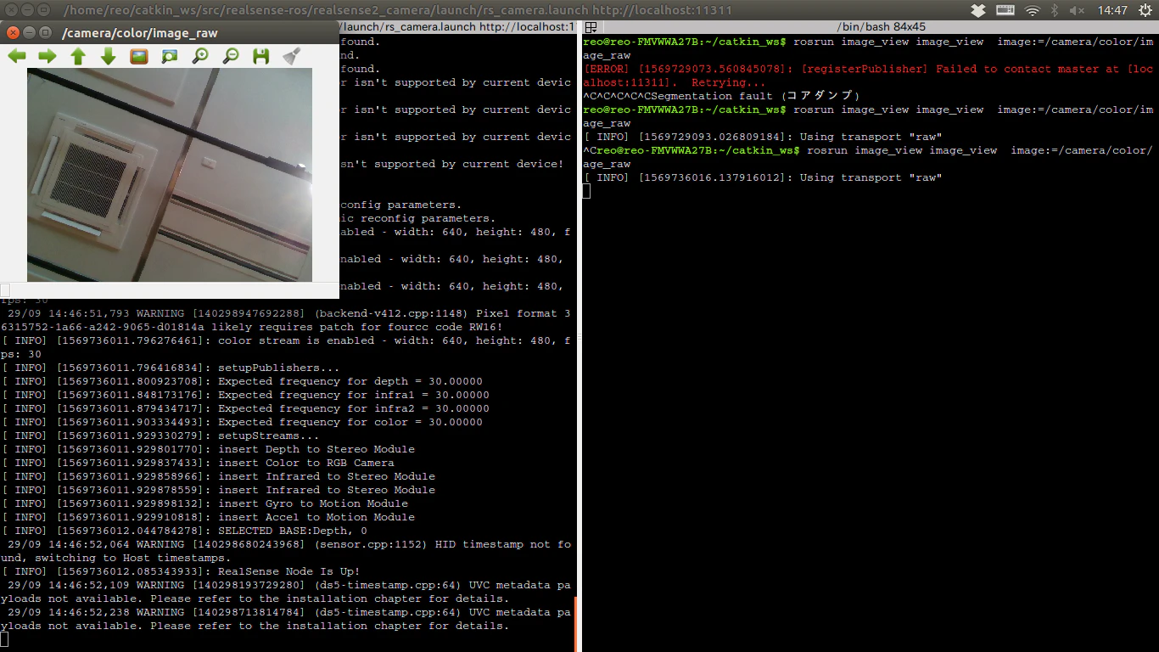
Task: Click "insert Color to RGB Camera" line
Action: click(x=198, y=463)
